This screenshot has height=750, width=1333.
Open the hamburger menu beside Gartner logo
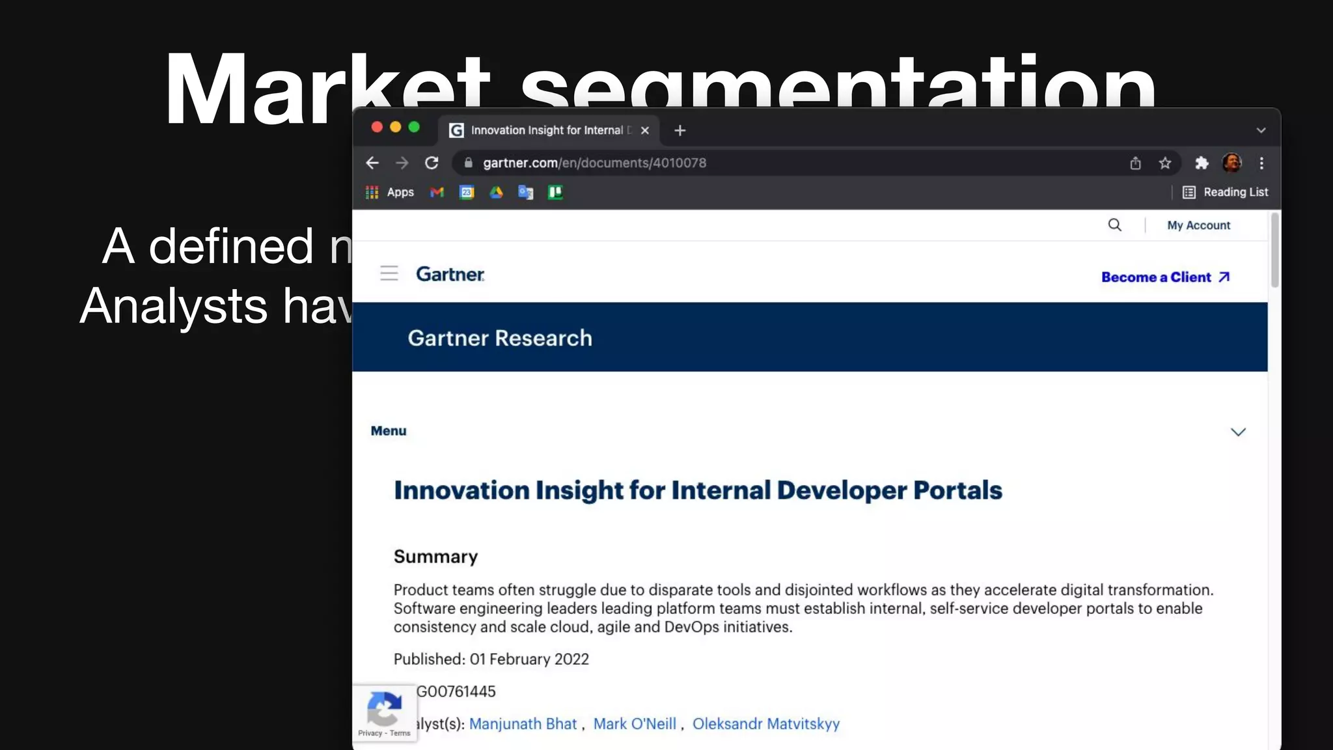click(x=389, y=273)
